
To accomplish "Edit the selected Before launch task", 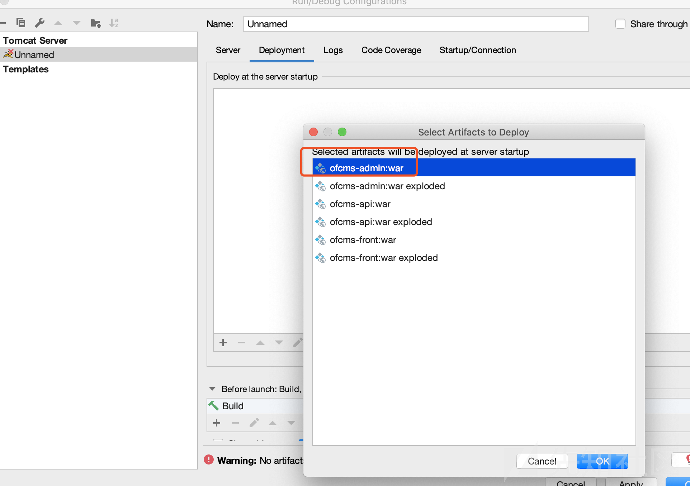I will (254, 423).
